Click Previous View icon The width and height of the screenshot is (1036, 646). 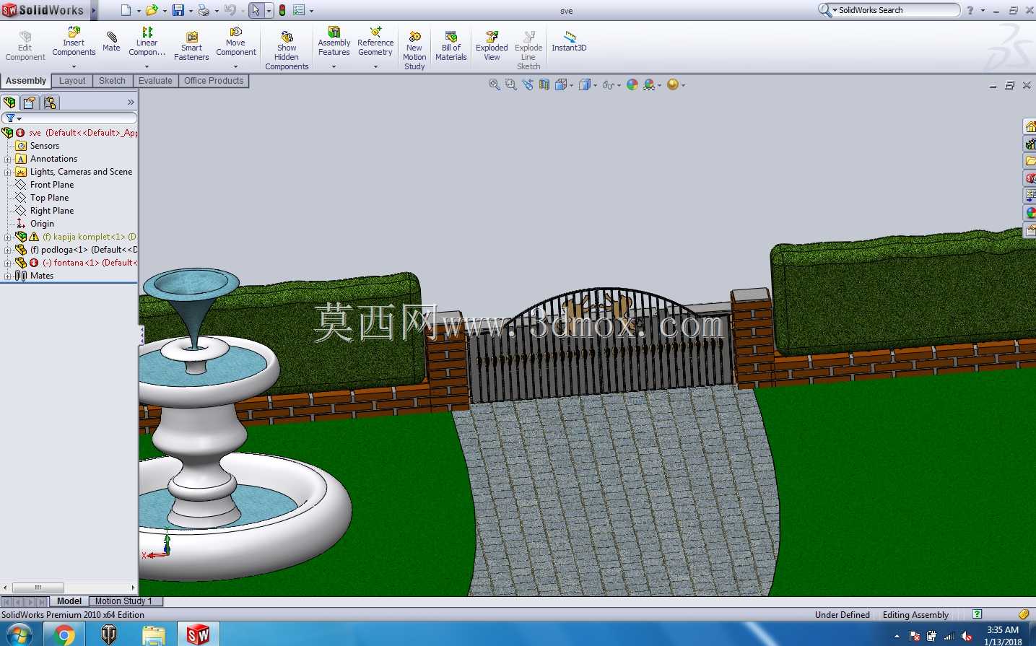(x=528, y=84)
